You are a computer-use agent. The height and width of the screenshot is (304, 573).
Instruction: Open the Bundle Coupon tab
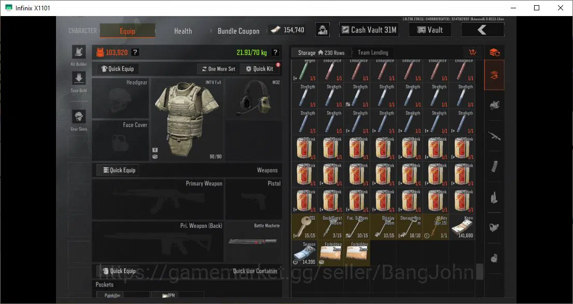(239, 31)
